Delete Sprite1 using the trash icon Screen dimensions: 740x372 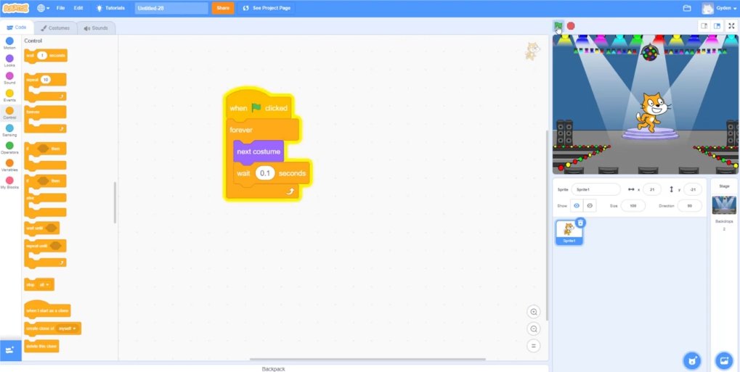coord(580,223)
